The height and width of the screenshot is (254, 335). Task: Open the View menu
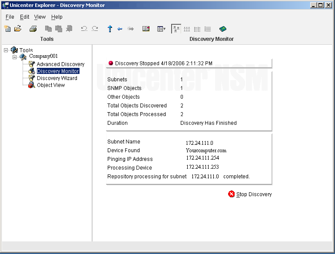point(40,17)
